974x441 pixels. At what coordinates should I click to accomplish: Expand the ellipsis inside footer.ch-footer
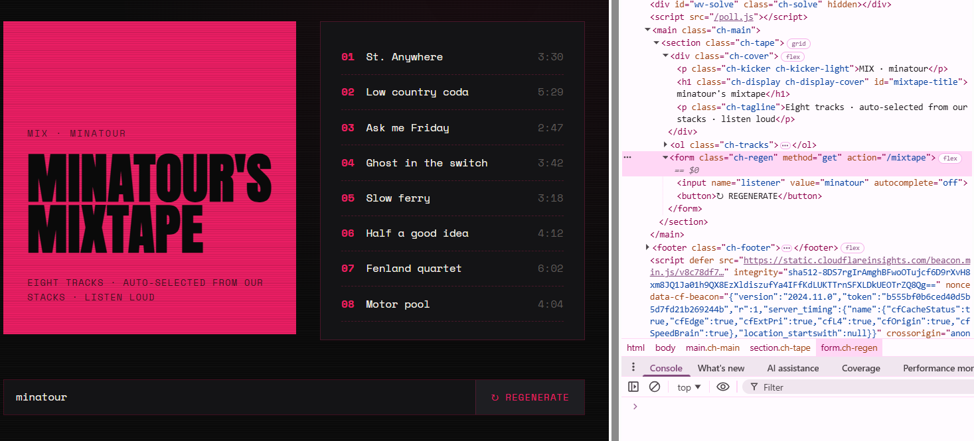pyautogui.click(x=787, y=248)
